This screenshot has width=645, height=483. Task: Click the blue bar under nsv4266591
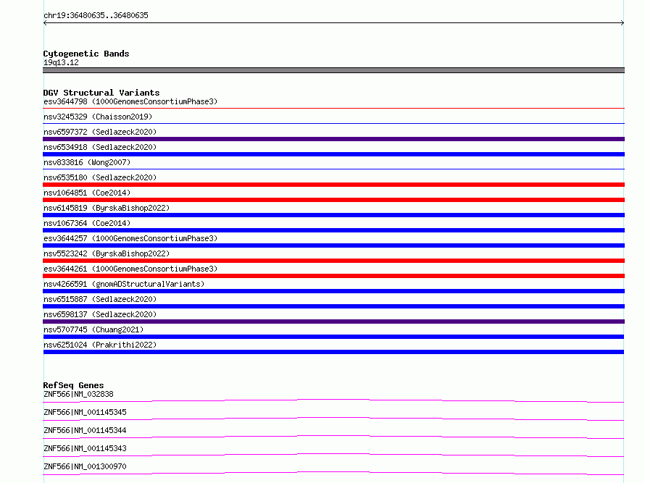[x=333, y=291]
